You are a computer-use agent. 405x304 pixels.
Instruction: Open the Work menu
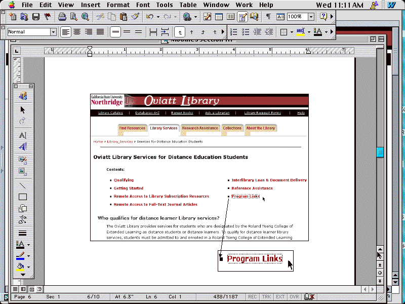pos(244,5)
